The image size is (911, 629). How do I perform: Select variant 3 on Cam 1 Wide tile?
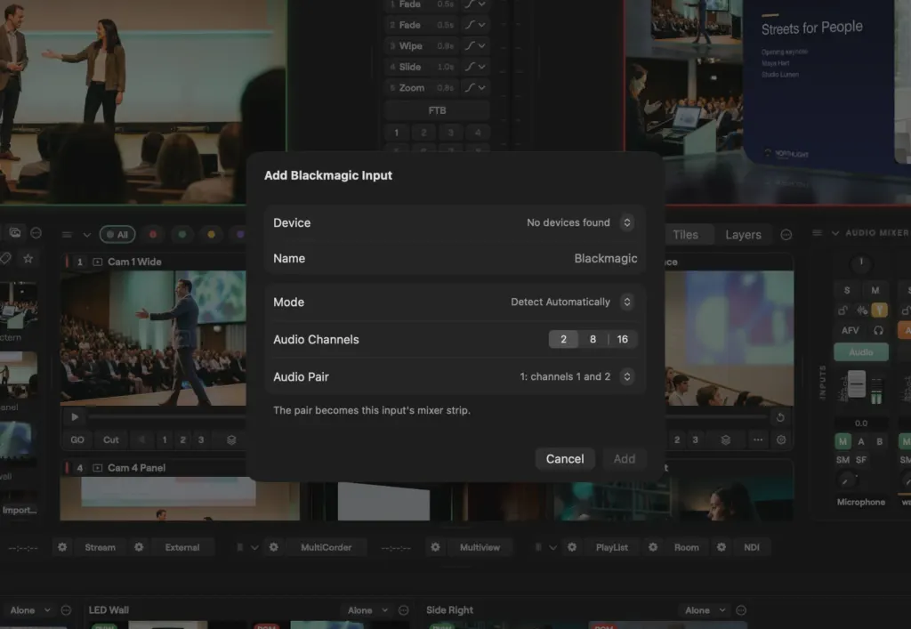click(x=201, y=439)
